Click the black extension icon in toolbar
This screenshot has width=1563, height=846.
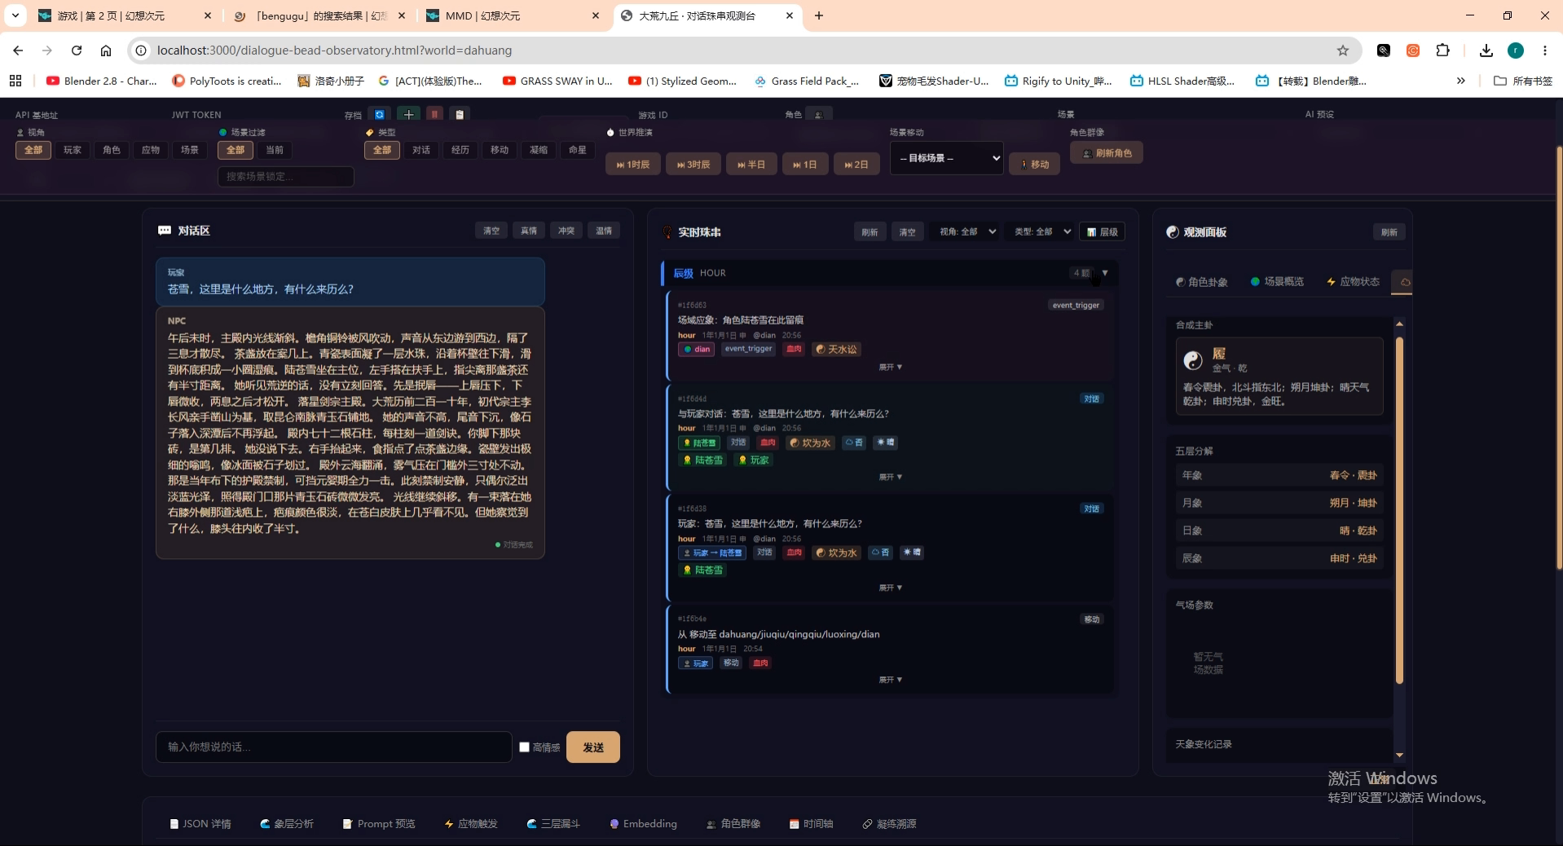click(x=1384, y=51)
